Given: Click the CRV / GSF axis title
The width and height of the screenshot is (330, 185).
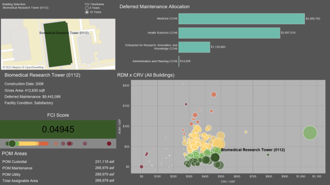Looking at the screenshot, I should click(228, 181).
